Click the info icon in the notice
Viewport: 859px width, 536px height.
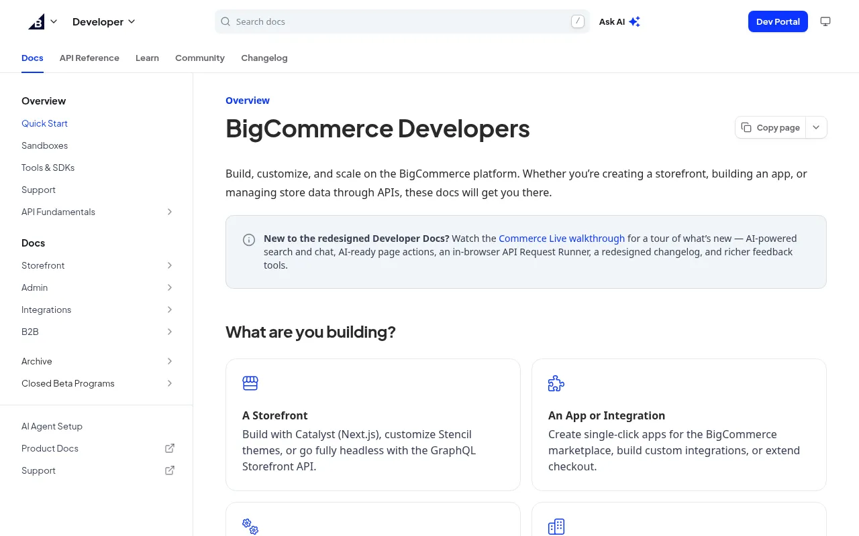(x=249, y=240)
